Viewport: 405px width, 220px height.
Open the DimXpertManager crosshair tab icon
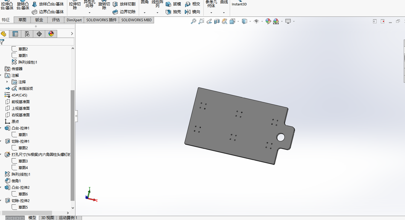click(39, 34)
